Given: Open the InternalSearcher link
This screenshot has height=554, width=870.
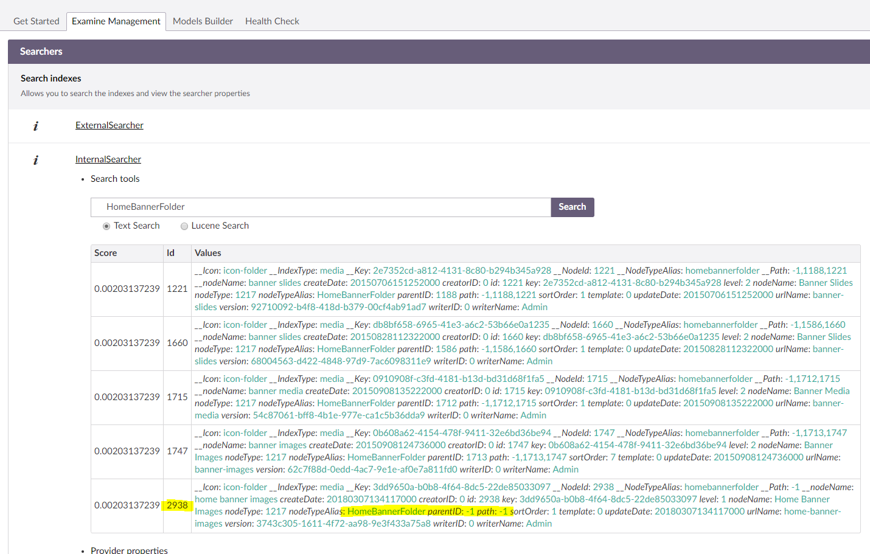Looking at the screenshot, I should (108, 159).
